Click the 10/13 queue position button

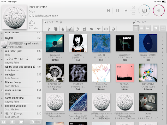[35, 122]
